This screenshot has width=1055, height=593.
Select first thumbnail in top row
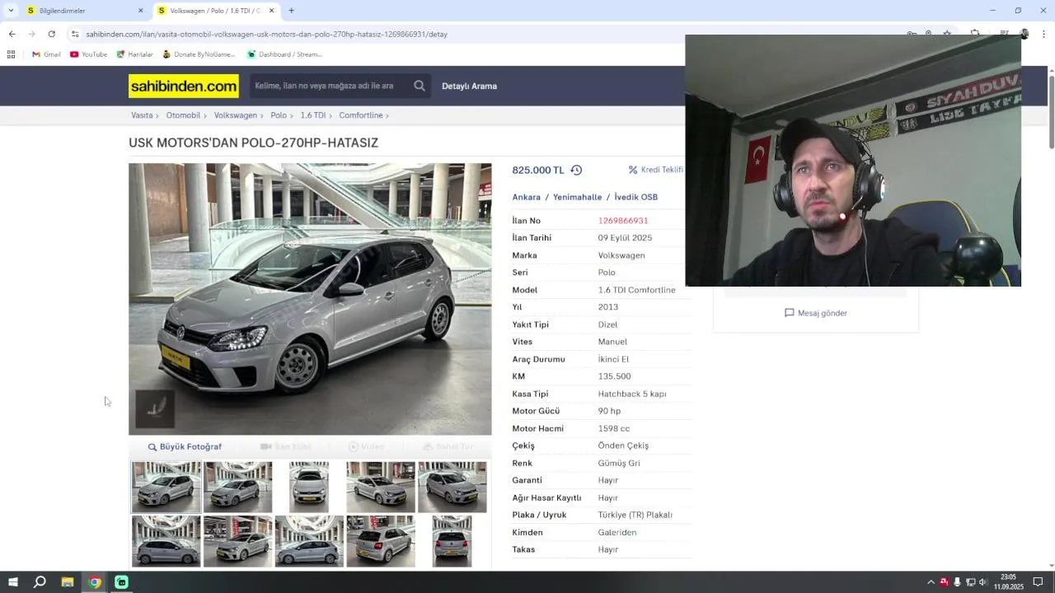pos(166,487)
